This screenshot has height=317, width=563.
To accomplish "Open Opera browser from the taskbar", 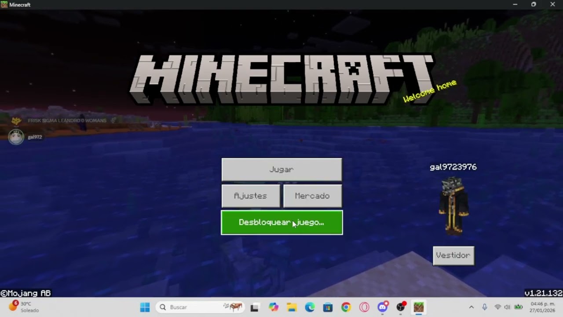I will (x=364, y=307).
